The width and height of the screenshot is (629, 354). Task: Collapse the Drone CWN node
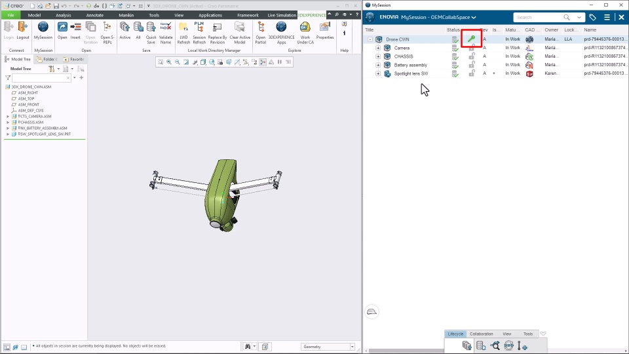(x=370, y=39)
